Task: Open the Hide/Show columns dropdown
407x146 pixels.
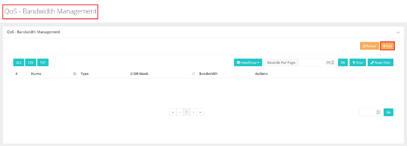Action: click(248, 63)
